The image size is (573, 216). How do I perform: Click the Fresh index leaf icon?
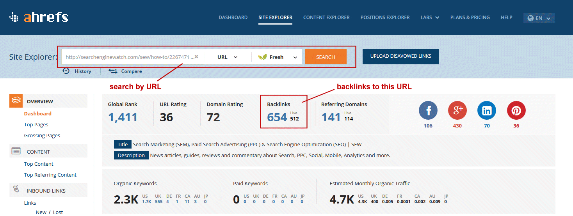tap(263, 57)
